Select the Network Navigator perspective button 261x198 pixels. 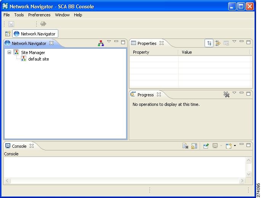click(x=35, y=34)
